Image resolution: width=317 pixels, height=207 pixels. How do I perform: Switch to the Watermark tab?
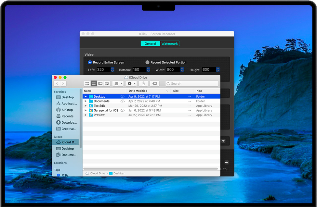169,43
